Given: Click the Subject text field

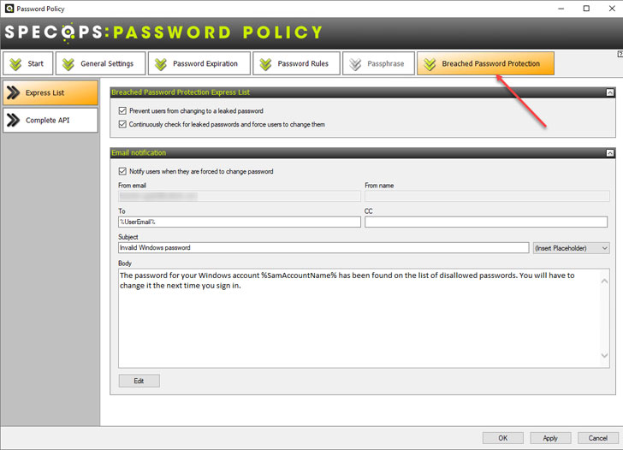Looking at the screenshot, I should tap(323, 248).
